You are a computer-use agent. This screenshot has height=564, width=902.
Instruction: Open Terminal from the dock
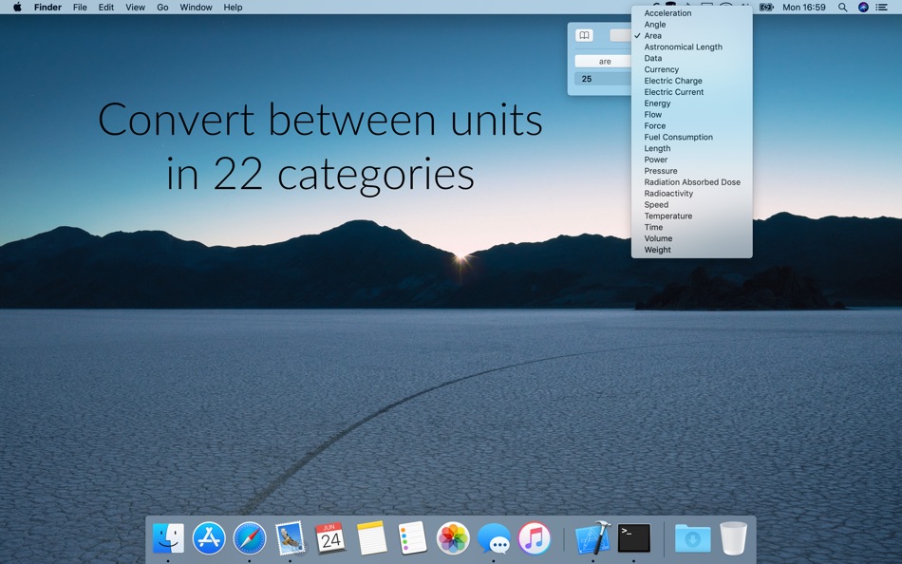[x=634, y=538]
